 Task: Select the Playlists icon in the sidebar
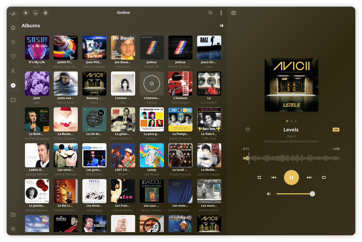(x=13, y=42)
